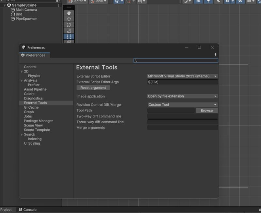Open GI Cache preferences section
261x213 pixels.
tap(31, 107)
